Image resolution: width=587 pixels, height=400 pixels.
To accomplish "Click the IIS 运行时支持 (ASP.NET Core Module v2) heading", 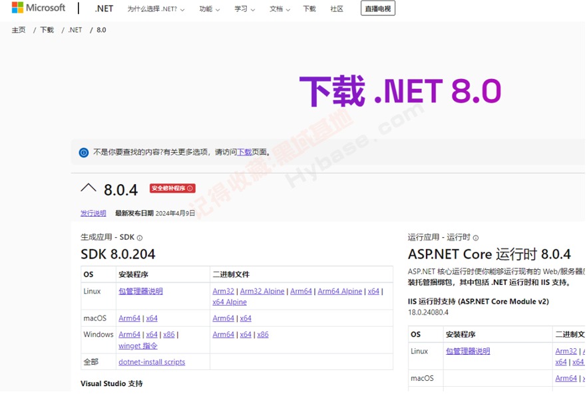I will [x=478, y=301].
